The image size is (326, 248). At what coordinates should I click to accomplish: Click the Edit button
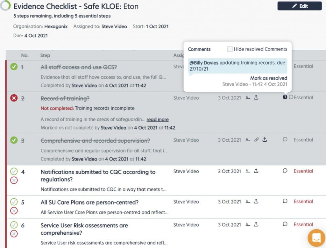(x=299, y=6)
